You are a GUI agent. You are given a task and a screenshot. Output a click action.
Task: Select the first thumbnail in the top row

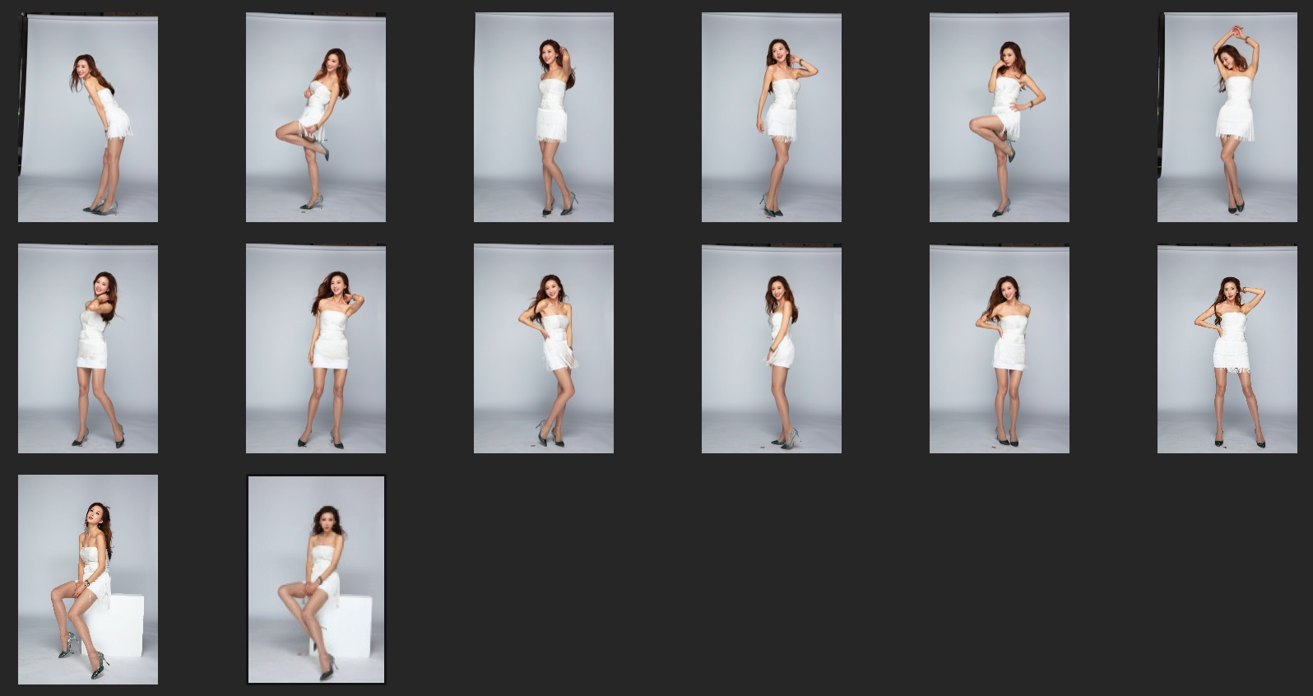point(88,118)
